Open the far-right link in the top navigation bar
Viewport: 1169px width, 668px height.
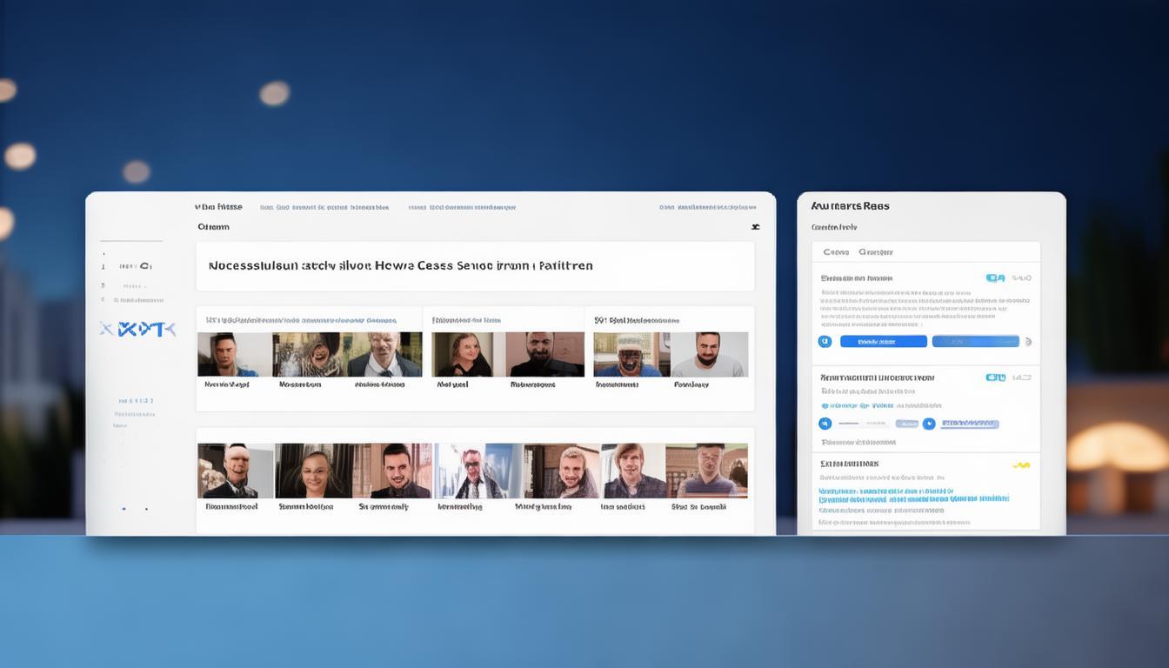705,208
